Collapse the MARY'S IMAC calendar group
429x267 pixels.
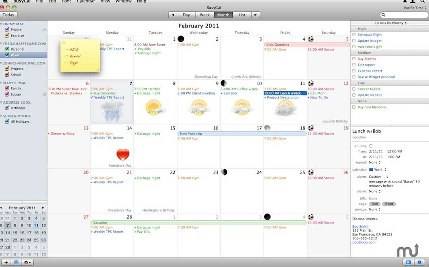pyautogui.click(x=1, y=83)
